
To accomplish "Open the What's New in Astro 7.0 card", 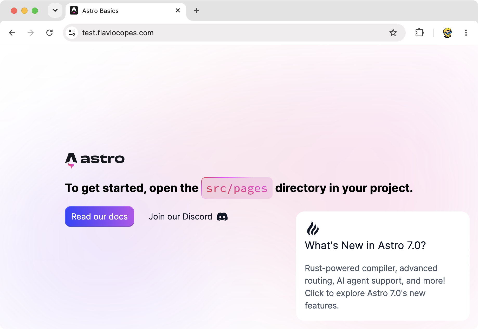I will 383,266.
